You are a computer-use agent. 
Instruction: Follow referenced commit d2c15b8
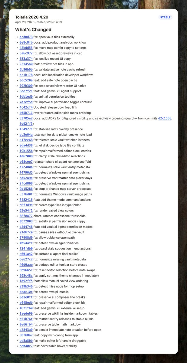click(165, 118)
